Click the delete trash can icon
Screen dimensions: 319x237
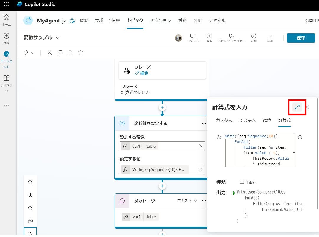81,53
